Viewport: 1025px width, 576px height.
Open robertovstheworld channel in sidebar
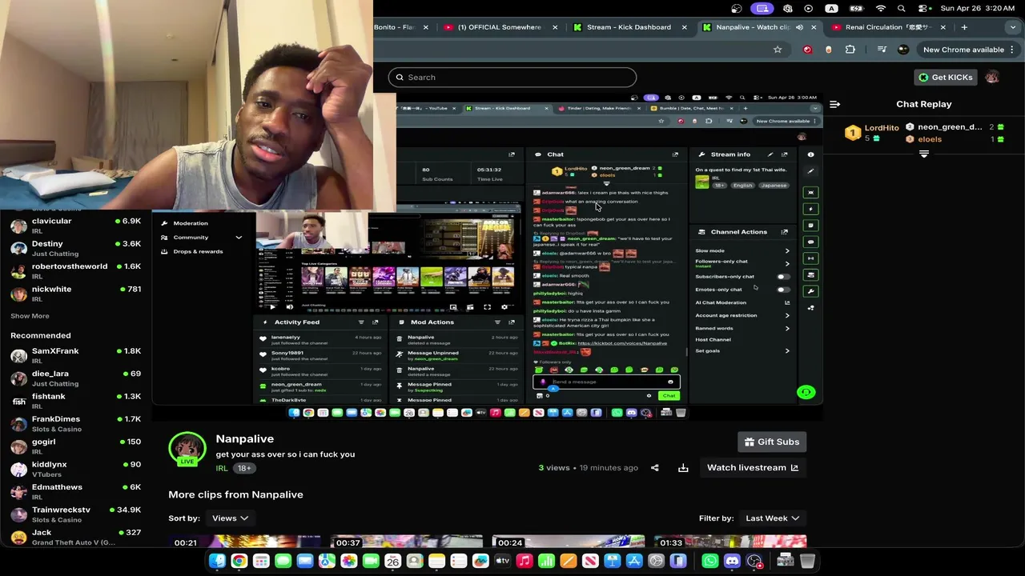point(76,271)
